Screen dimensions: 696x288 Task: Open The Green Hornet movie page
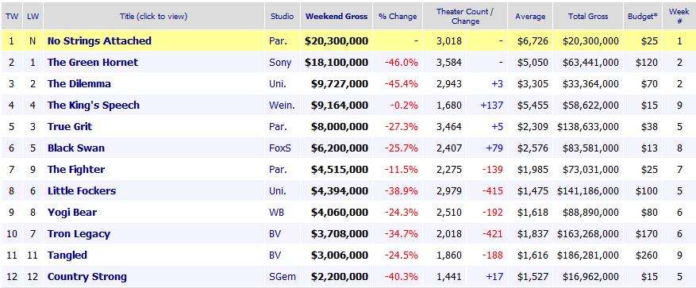(93, 62)
